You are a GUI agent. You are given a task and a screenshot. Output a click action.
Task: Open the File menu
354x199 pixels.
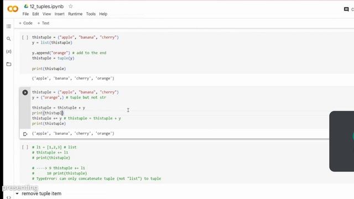25,14
